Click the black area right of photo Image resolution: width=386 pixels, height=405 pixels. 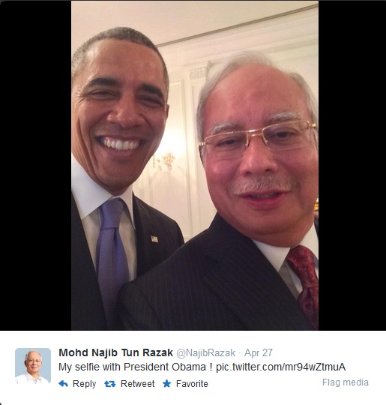tap(352, 165)
